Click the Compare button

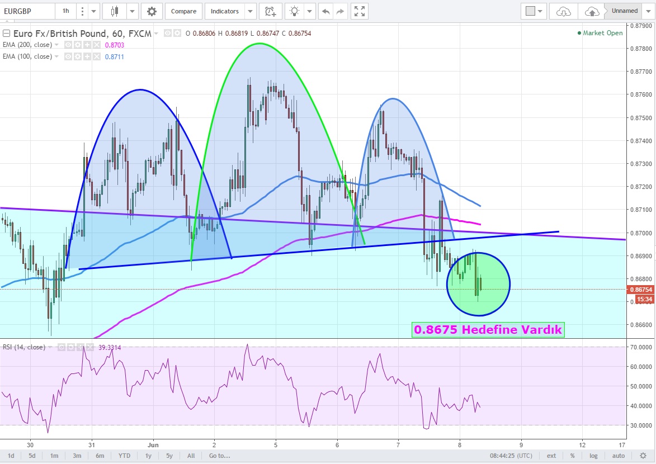click(x=183, y=11)
